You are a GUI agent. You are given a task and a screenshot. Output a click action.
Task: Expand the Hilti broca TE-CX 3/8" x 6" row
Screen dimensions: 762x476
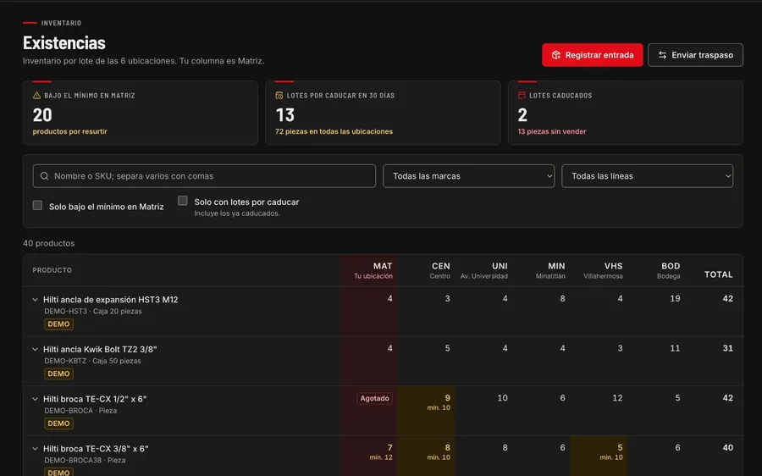(x=35, y=448)
